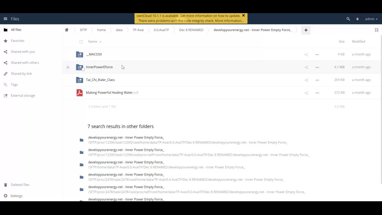Screen dimensions: 382x215
Task: Sort by Size column header
Action: (341, 42)
